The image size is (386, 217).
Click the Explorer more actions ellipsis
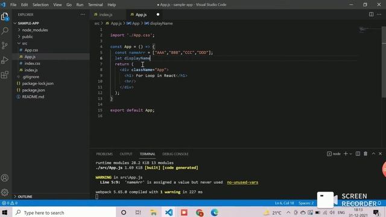point(83,14)
